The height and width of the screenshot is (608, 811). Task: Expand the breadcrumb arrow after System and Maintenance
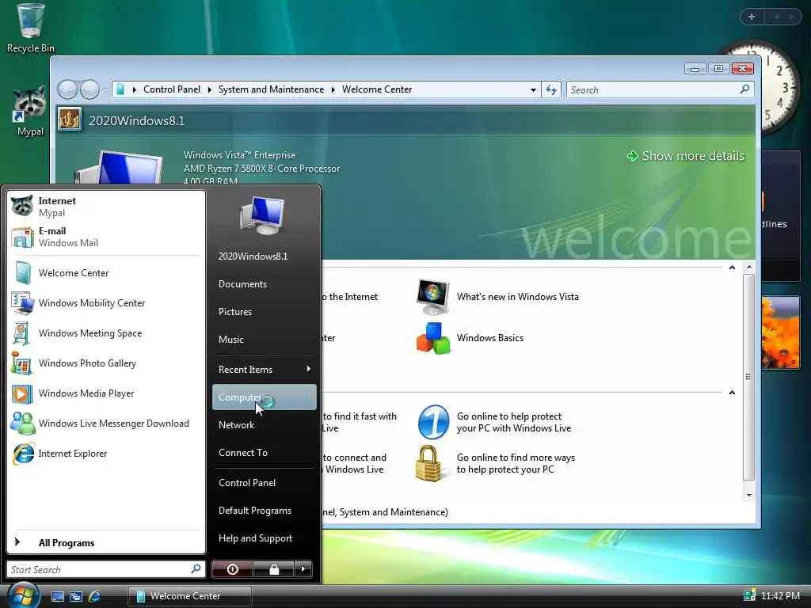333,89
